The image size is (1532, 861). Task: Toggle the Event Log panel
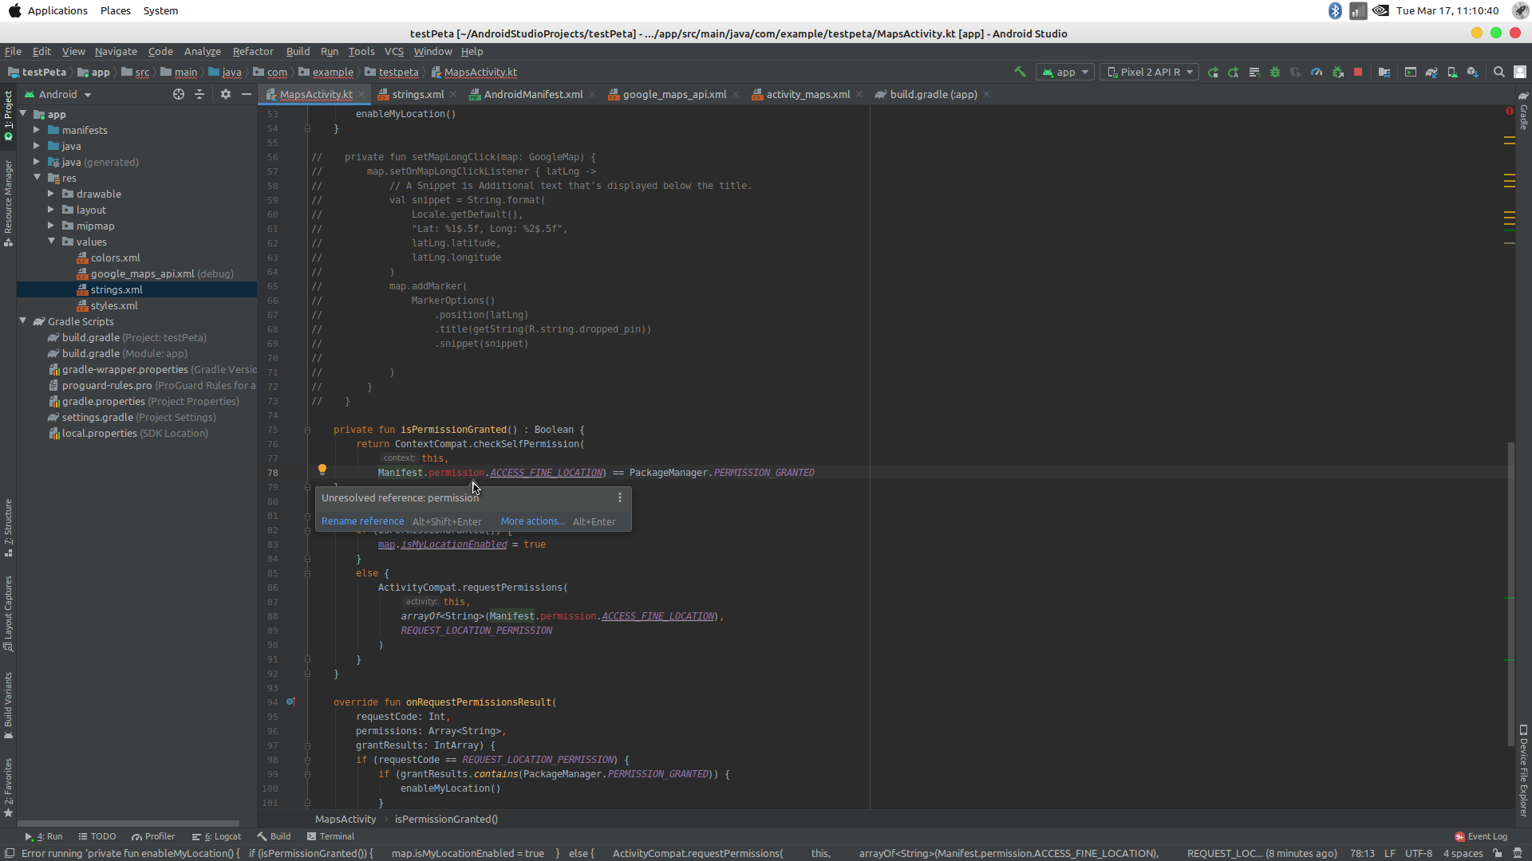click(1481, 836)
